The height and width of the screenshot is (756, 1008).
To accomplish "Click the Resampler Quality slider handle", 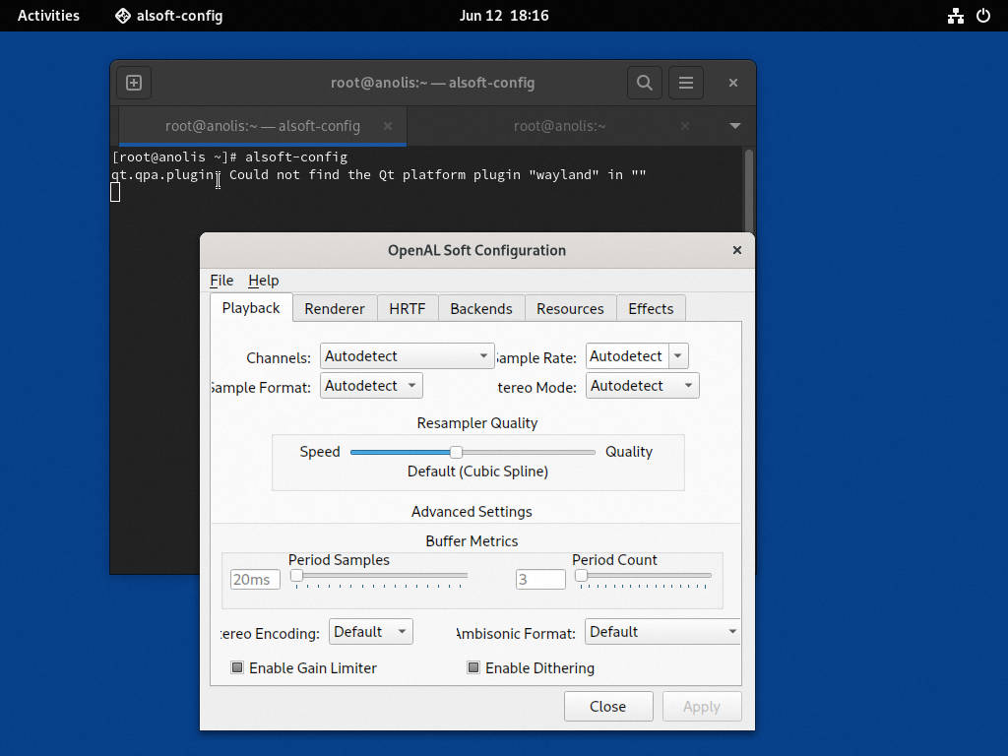I will coord(456,452).
